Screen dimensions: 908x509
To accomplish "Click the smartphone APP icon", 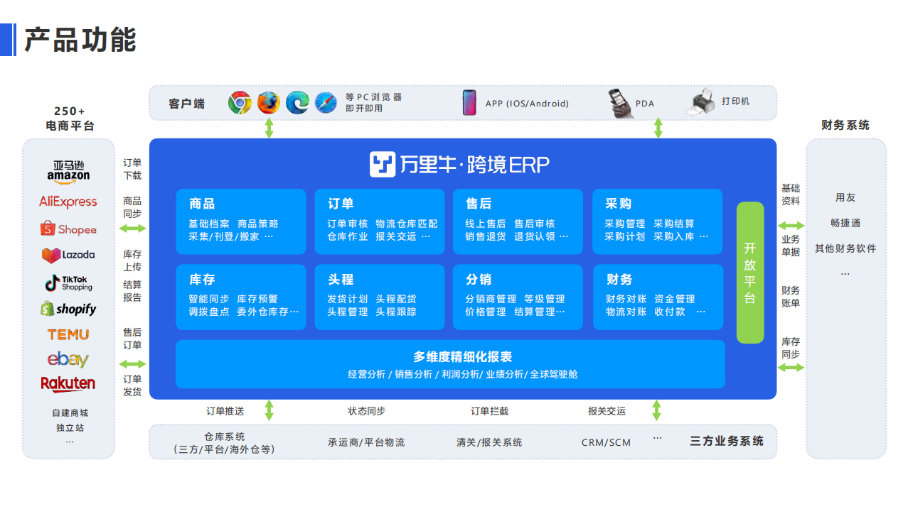I will pyautogui.click(x=469, y=103).
